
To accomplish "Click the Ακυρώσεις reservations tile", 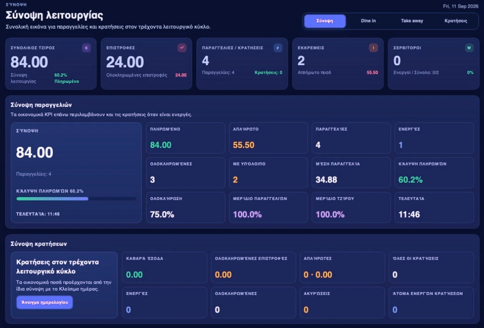I will pyautogui.click(x=342, y=302).
